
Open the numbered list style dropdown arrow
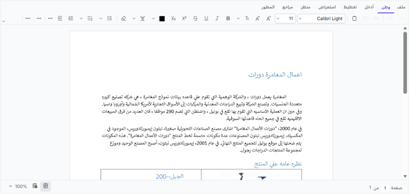click(81, 18)
